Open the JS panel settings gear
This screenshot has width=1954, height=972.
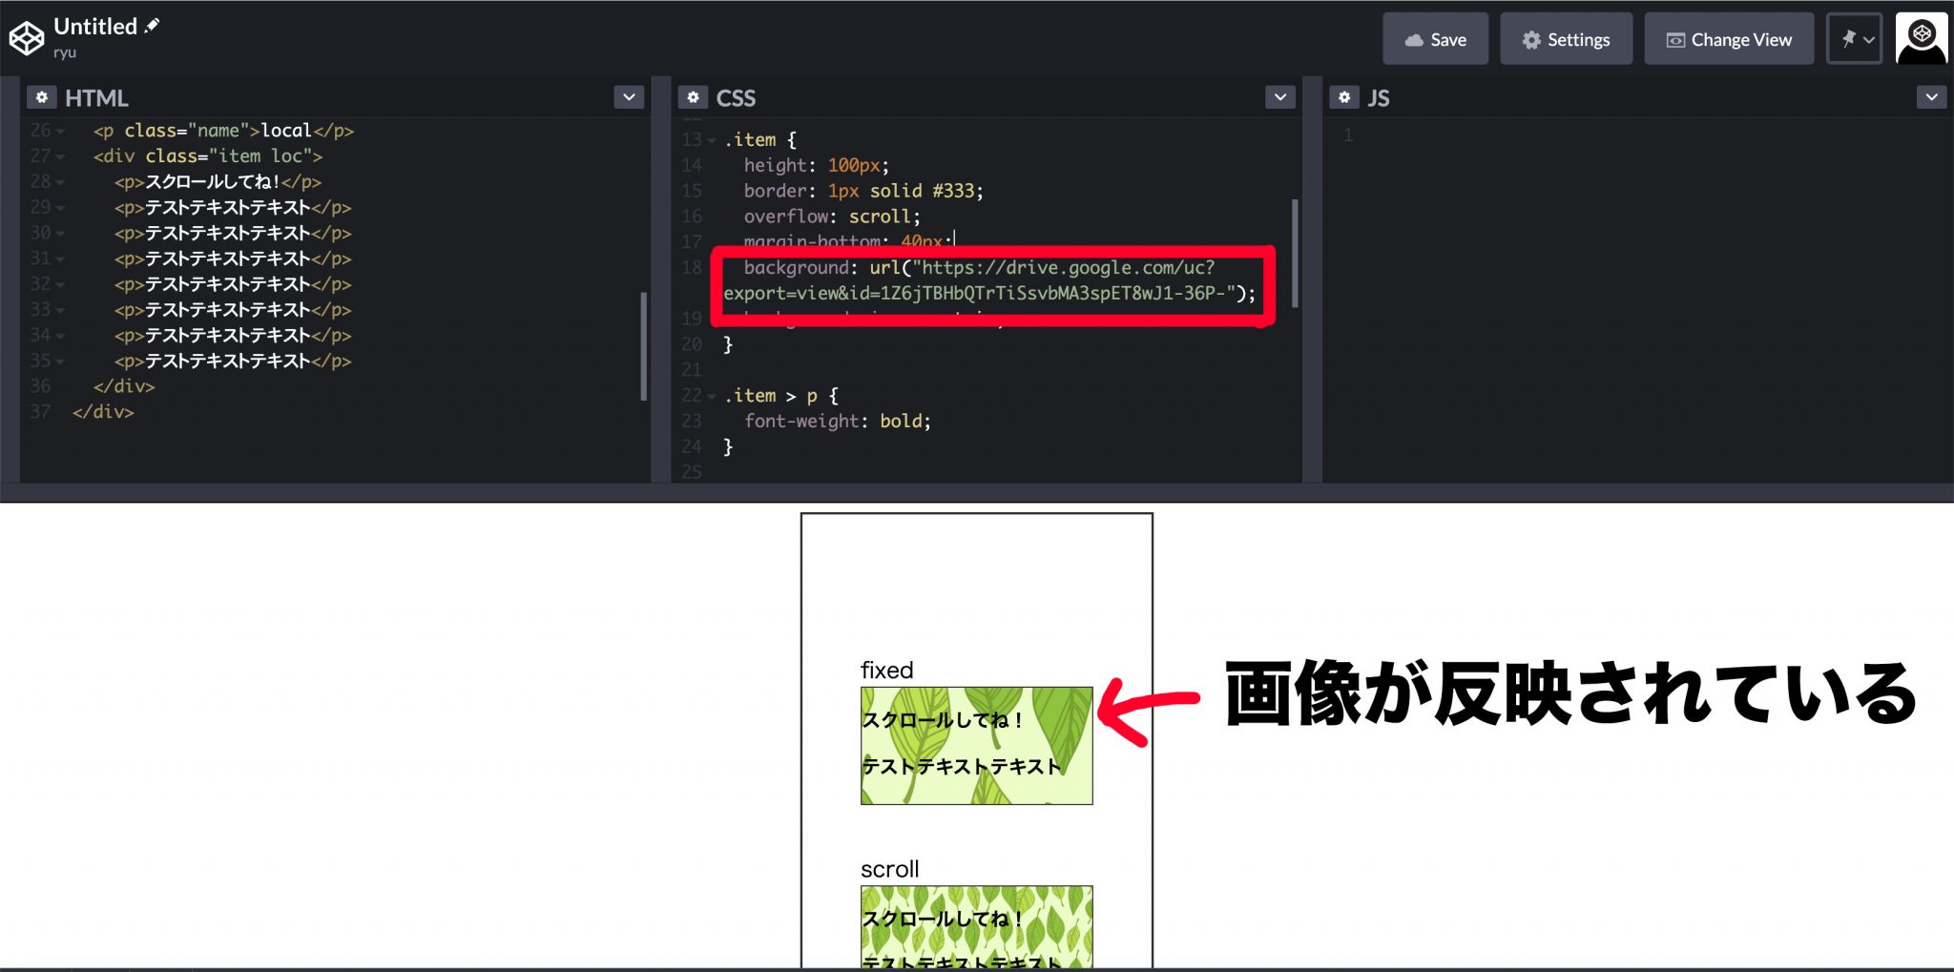point(1343,96)
